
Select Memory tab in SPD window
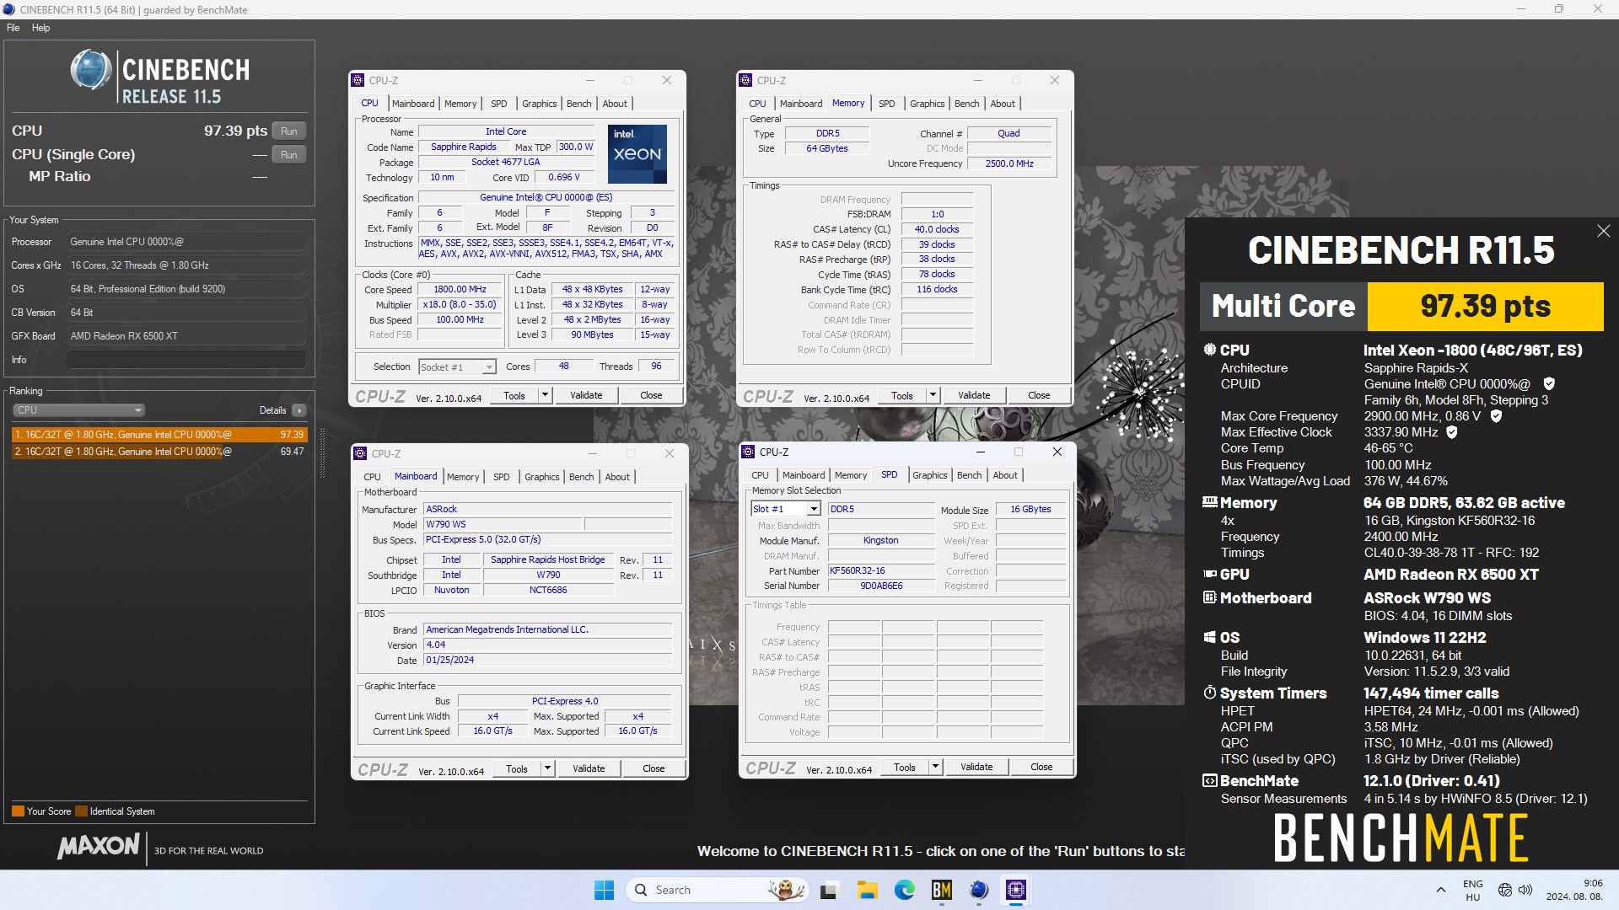(x=850, y=475)
